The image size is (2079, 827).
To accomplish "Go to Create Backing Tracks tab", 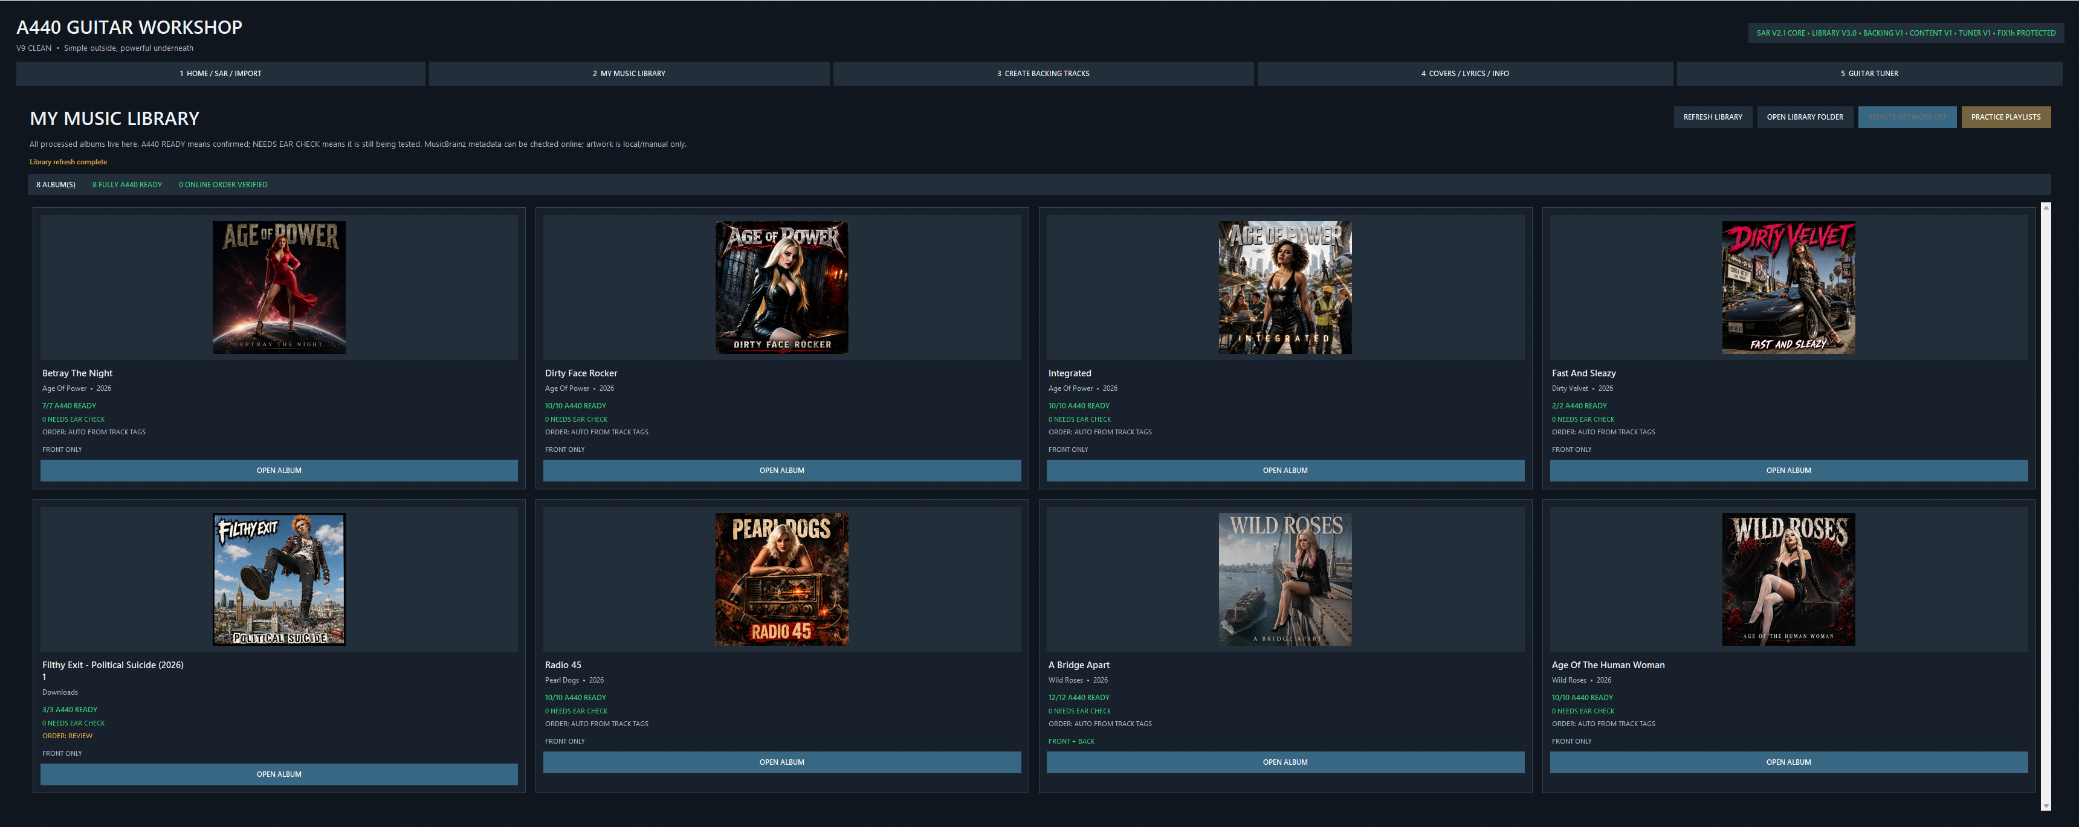I will [1043, 74].
